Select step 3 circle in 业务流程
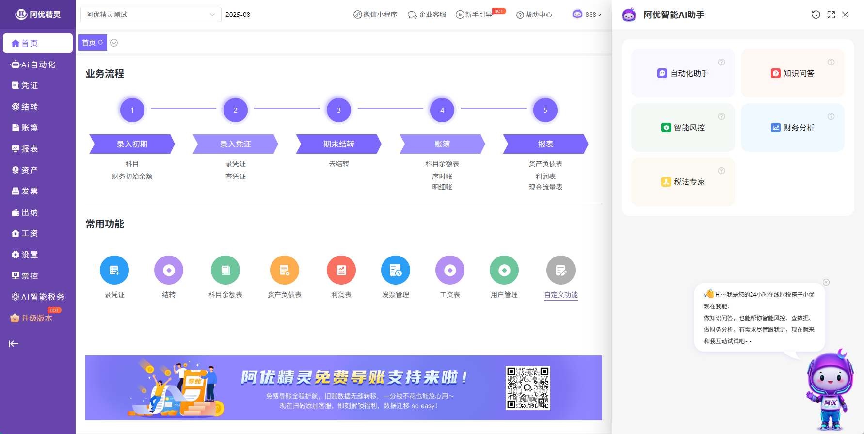 coord(339,110)
